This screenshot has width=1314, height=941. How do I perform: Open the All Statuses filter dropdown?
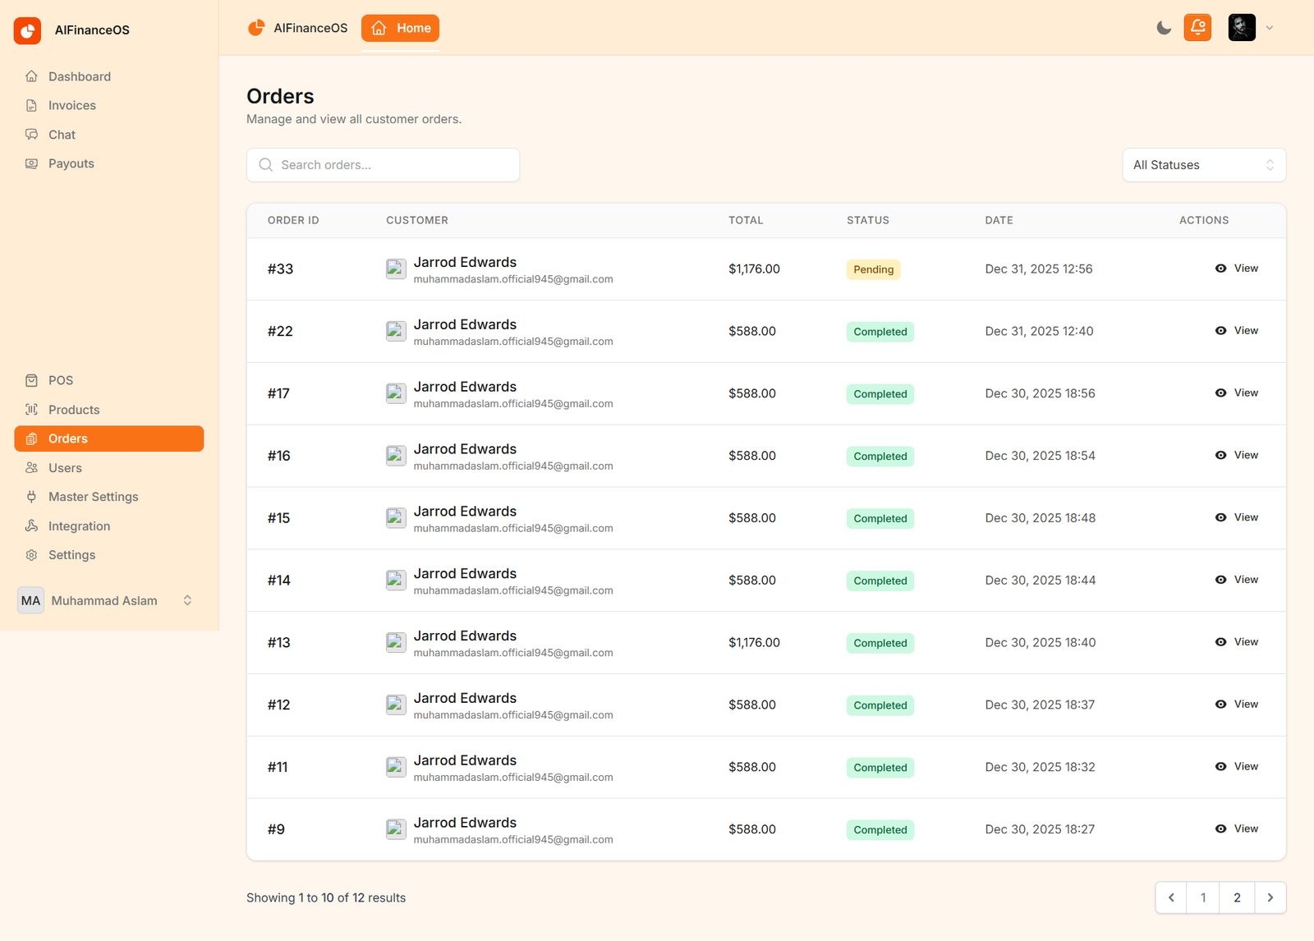(1204, 165)
